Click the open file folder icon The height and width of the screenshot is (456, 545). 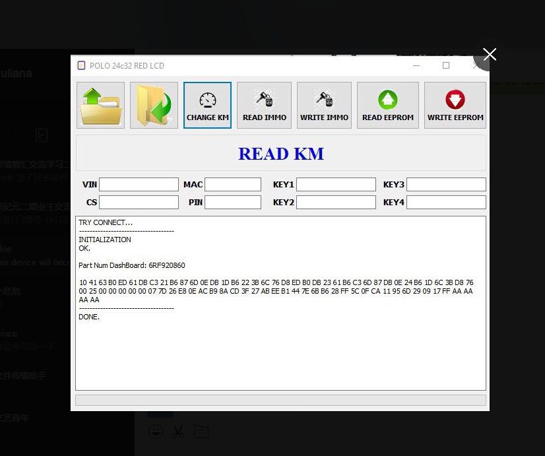(100, 105)
